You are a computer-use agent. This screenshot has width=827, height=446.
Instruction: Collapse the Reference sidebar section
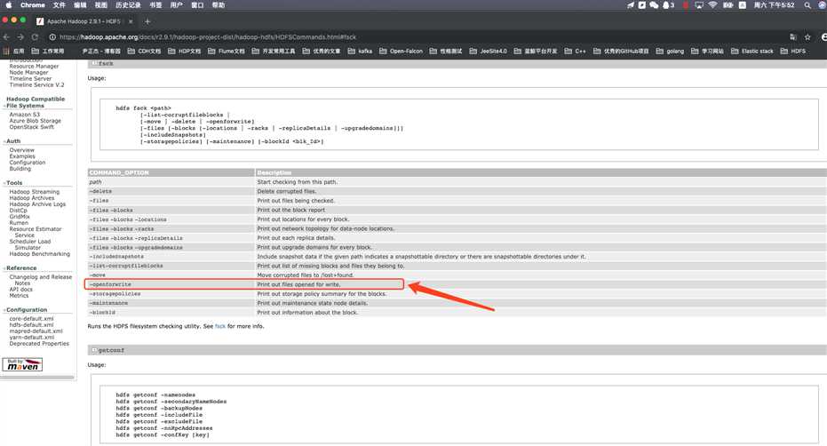pos(20,268)
